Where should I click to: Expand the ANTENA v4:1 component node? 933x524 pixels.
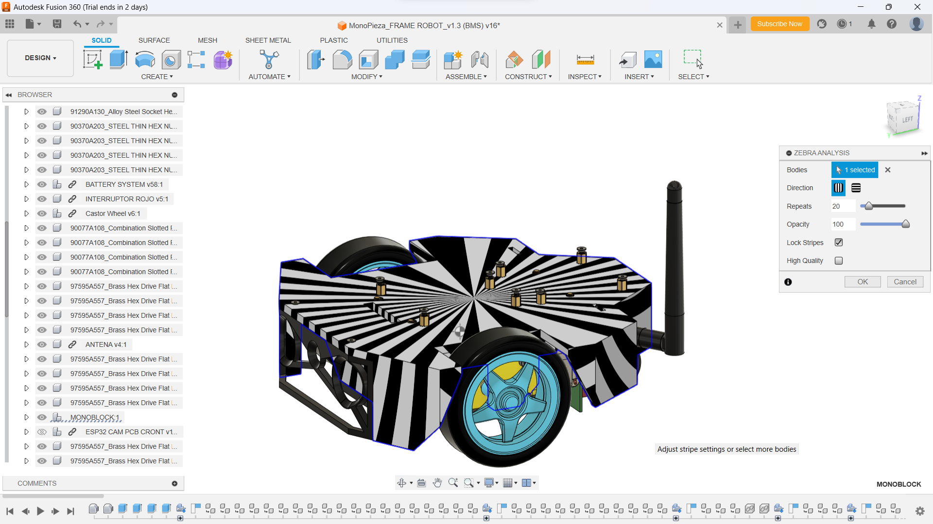pos(26,344)
